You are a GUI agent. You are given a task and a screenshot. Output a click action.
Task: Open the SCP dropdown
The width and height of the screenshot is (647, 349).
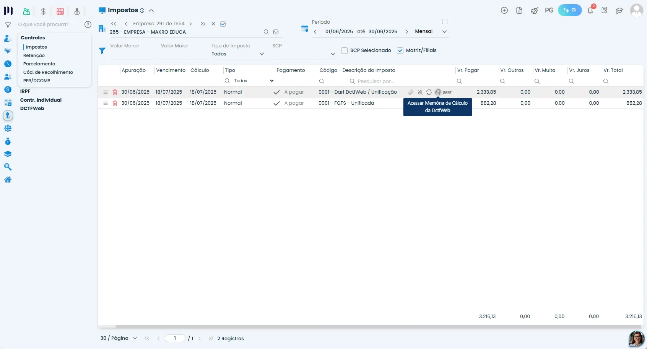click(305, 54)
